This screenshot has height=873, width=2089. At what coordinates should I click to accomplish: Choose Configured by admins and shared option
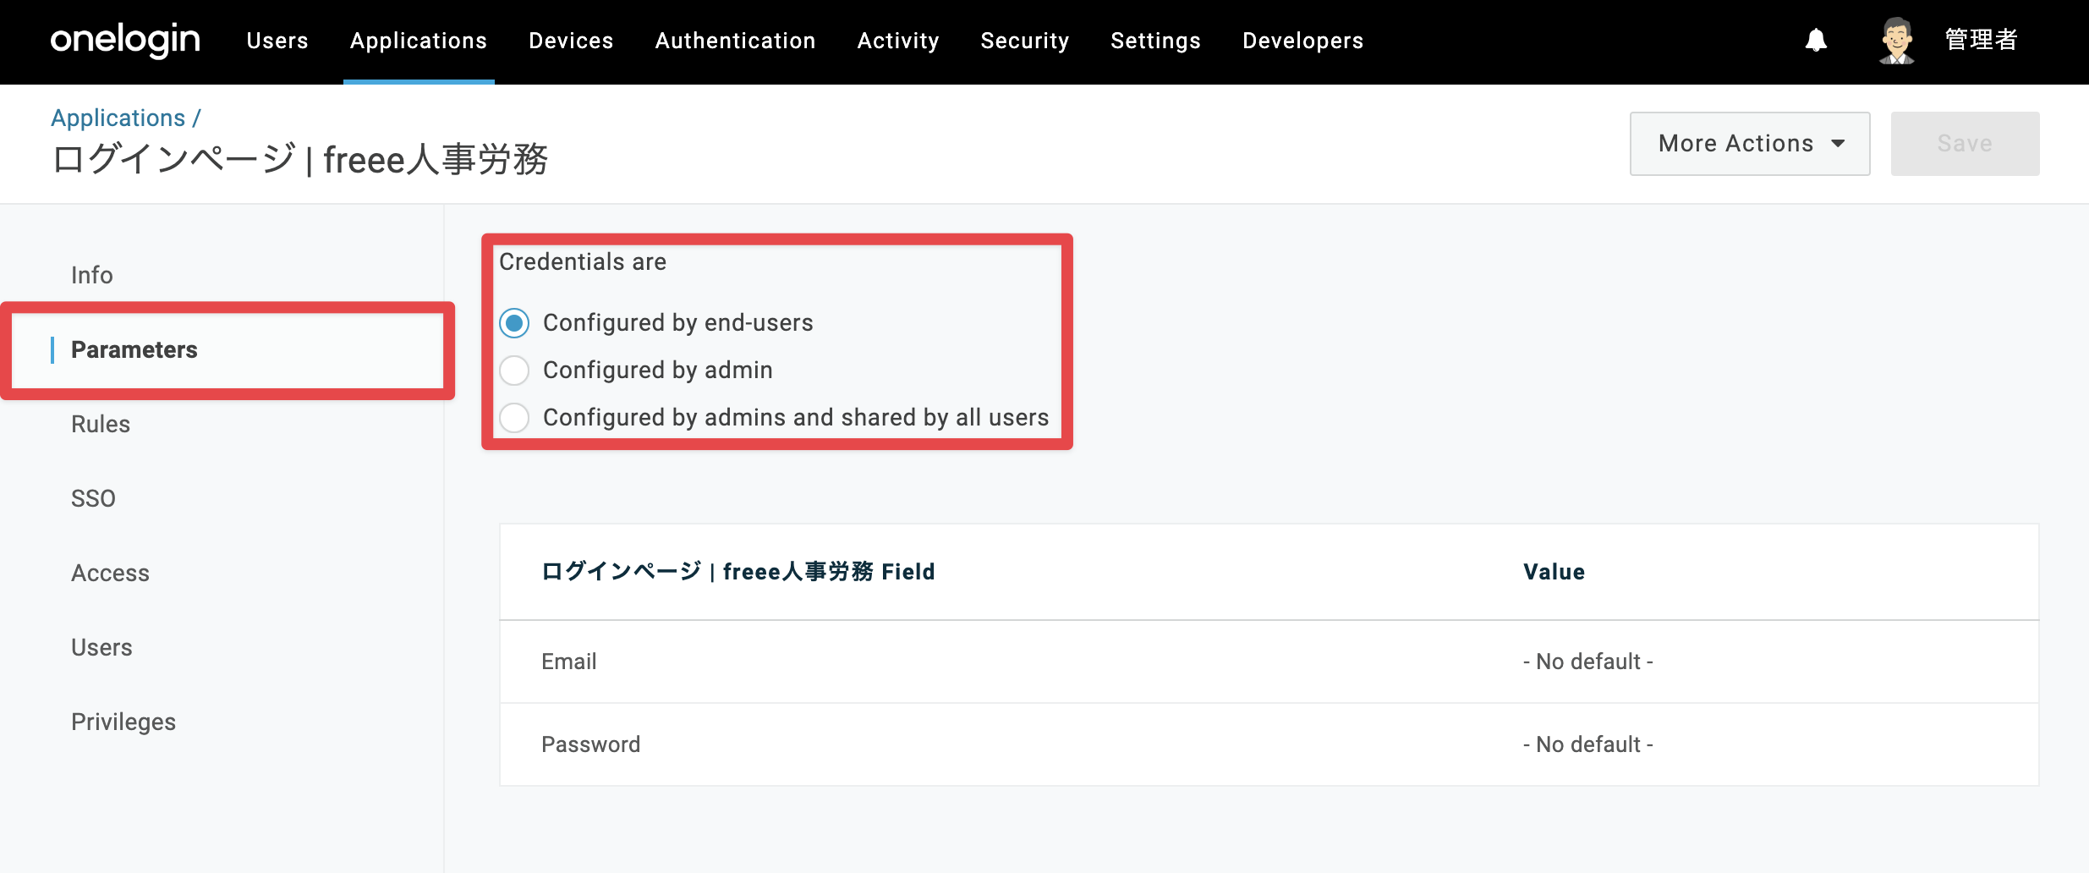click(x=514, y=418)
